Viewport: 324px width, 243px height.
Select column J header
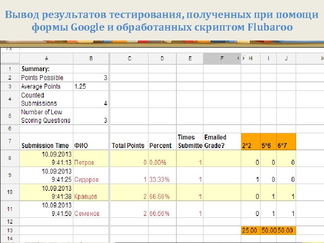[286, 58]
